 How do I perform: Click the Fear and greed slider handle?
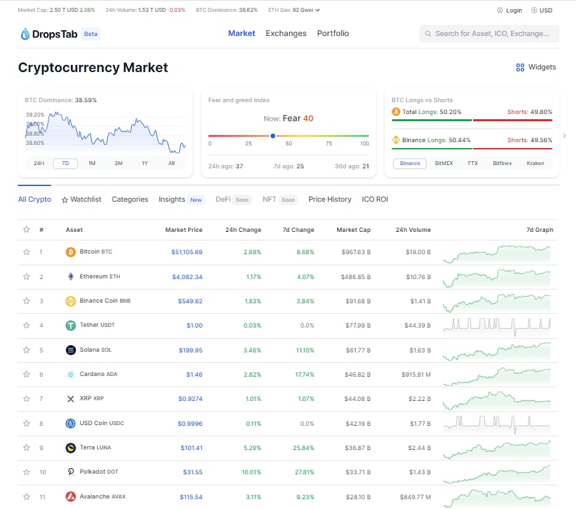point(273,136)
